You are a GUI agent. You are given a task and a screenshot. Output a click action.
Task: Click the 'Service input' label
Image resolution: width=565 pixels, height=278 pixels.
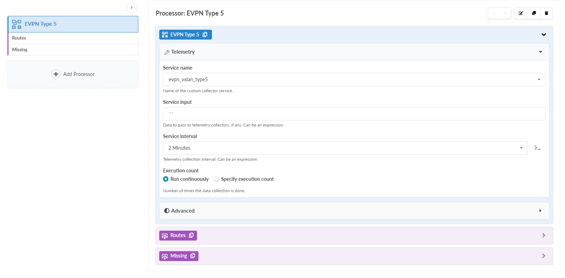click(177, 102)
